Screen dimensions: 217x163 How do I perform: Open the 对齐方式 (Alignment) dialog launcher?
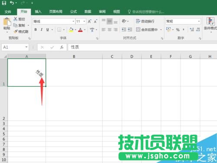[x=162, y=38]
